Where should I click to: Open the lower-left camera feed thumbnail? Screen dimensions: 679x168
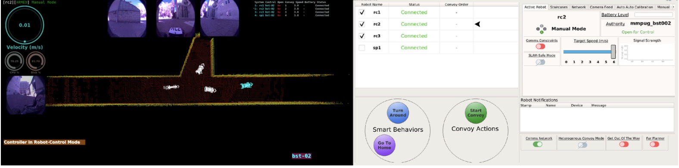[26, 95]
